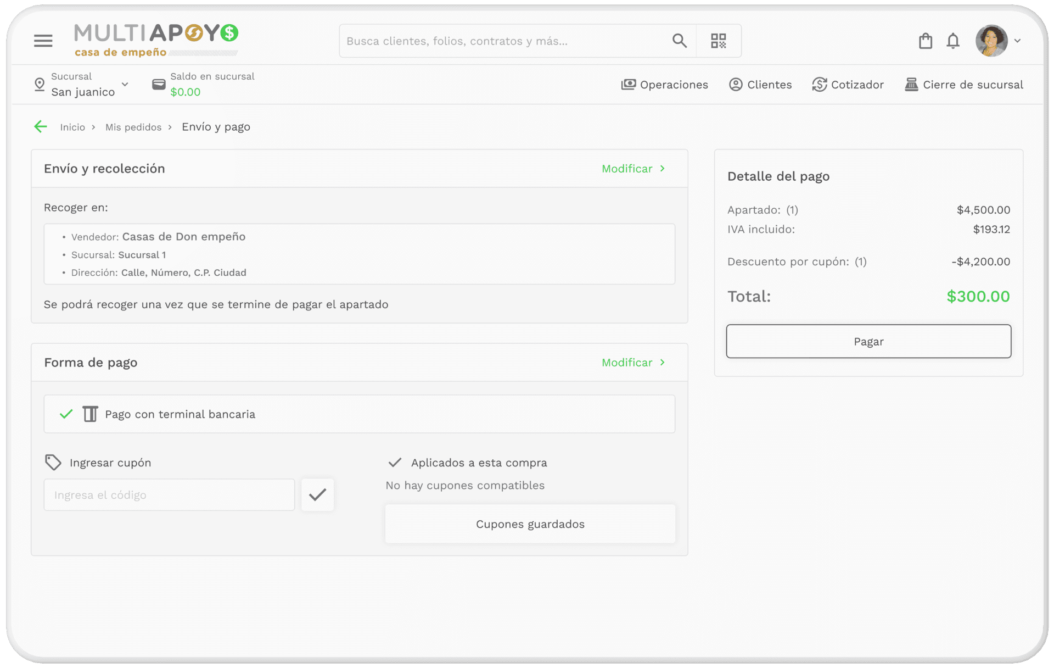The width and height of the screenshot is (1054, 668).
Task: Go to Cotizador section
Action: click(x=848, y=85)
